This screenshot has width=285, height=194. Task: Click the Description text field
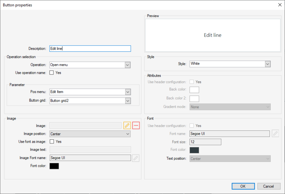pyautogui.click(x=90, y=48)
